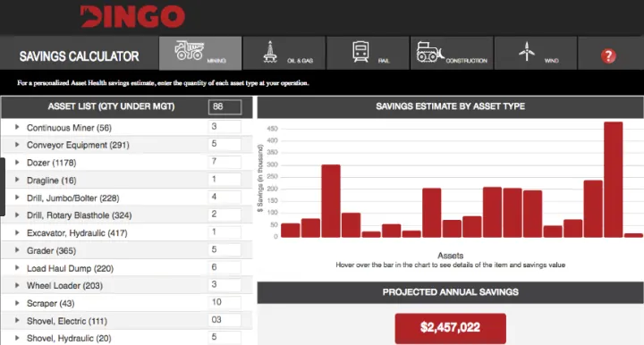Select the Construction bulldozer icon
This screenshot has height=345, width=644.
430,52
